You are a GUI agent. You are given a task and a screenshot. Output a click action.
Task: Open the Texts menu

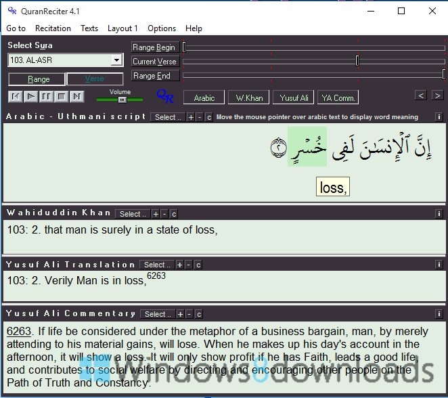coord(89,28)
